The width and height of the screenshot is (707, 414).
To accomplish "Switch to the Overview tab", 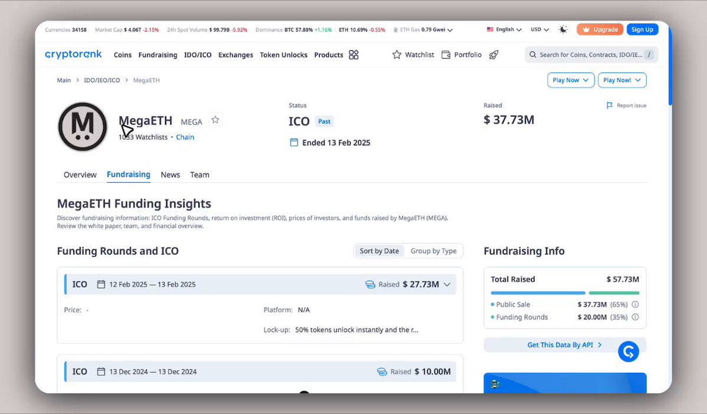I will click(80, 175).
